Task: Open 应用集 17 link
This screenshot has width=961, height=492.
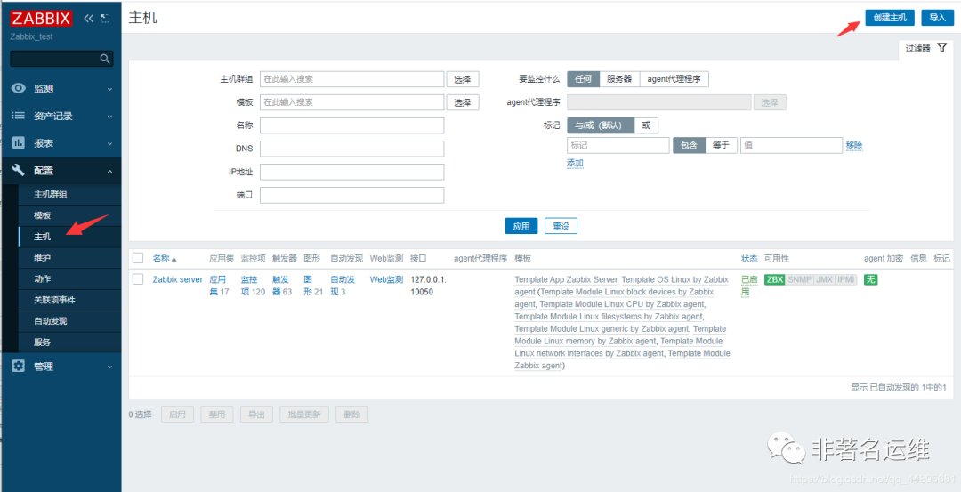Action: pos(220,286)
